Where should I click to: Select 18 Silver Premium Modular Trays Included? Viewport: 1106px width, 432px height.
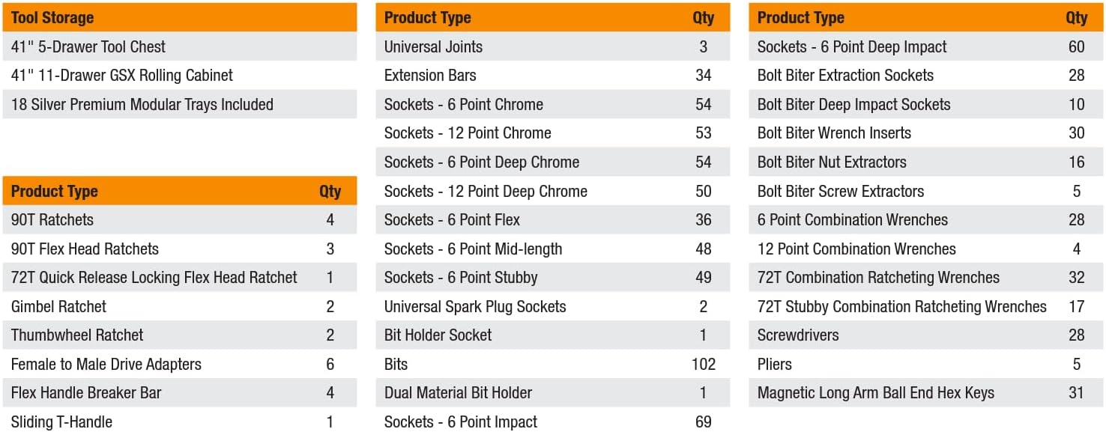coord(142,105)
